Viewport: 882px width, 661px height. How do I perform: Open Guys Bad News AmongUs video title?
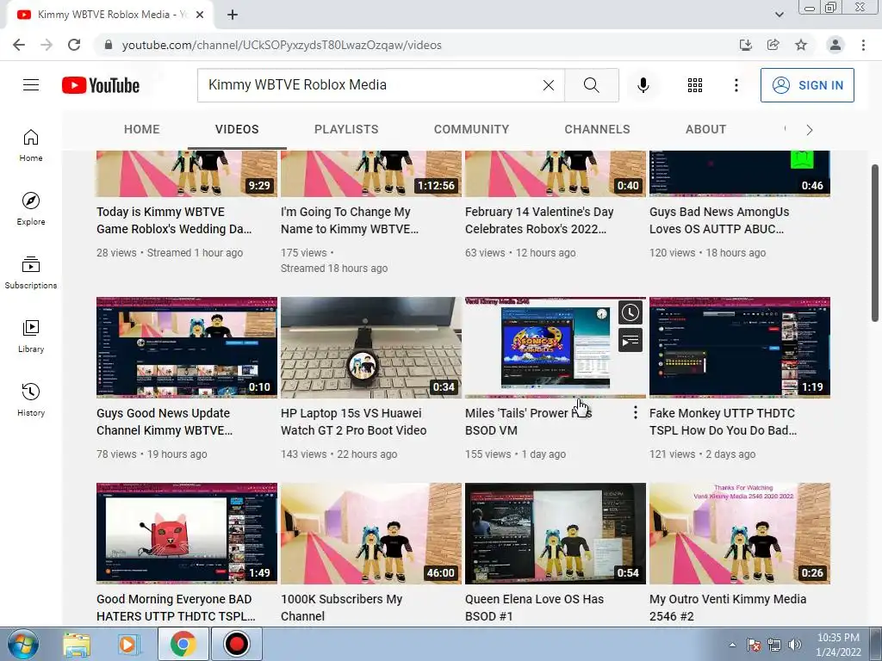pos(719,220)
